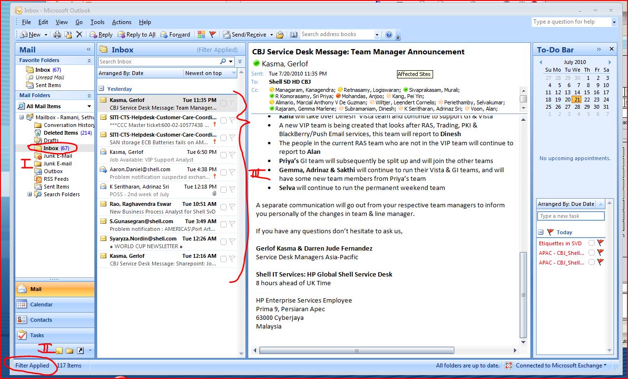Click into the Search Inbox field

(158, 62)
